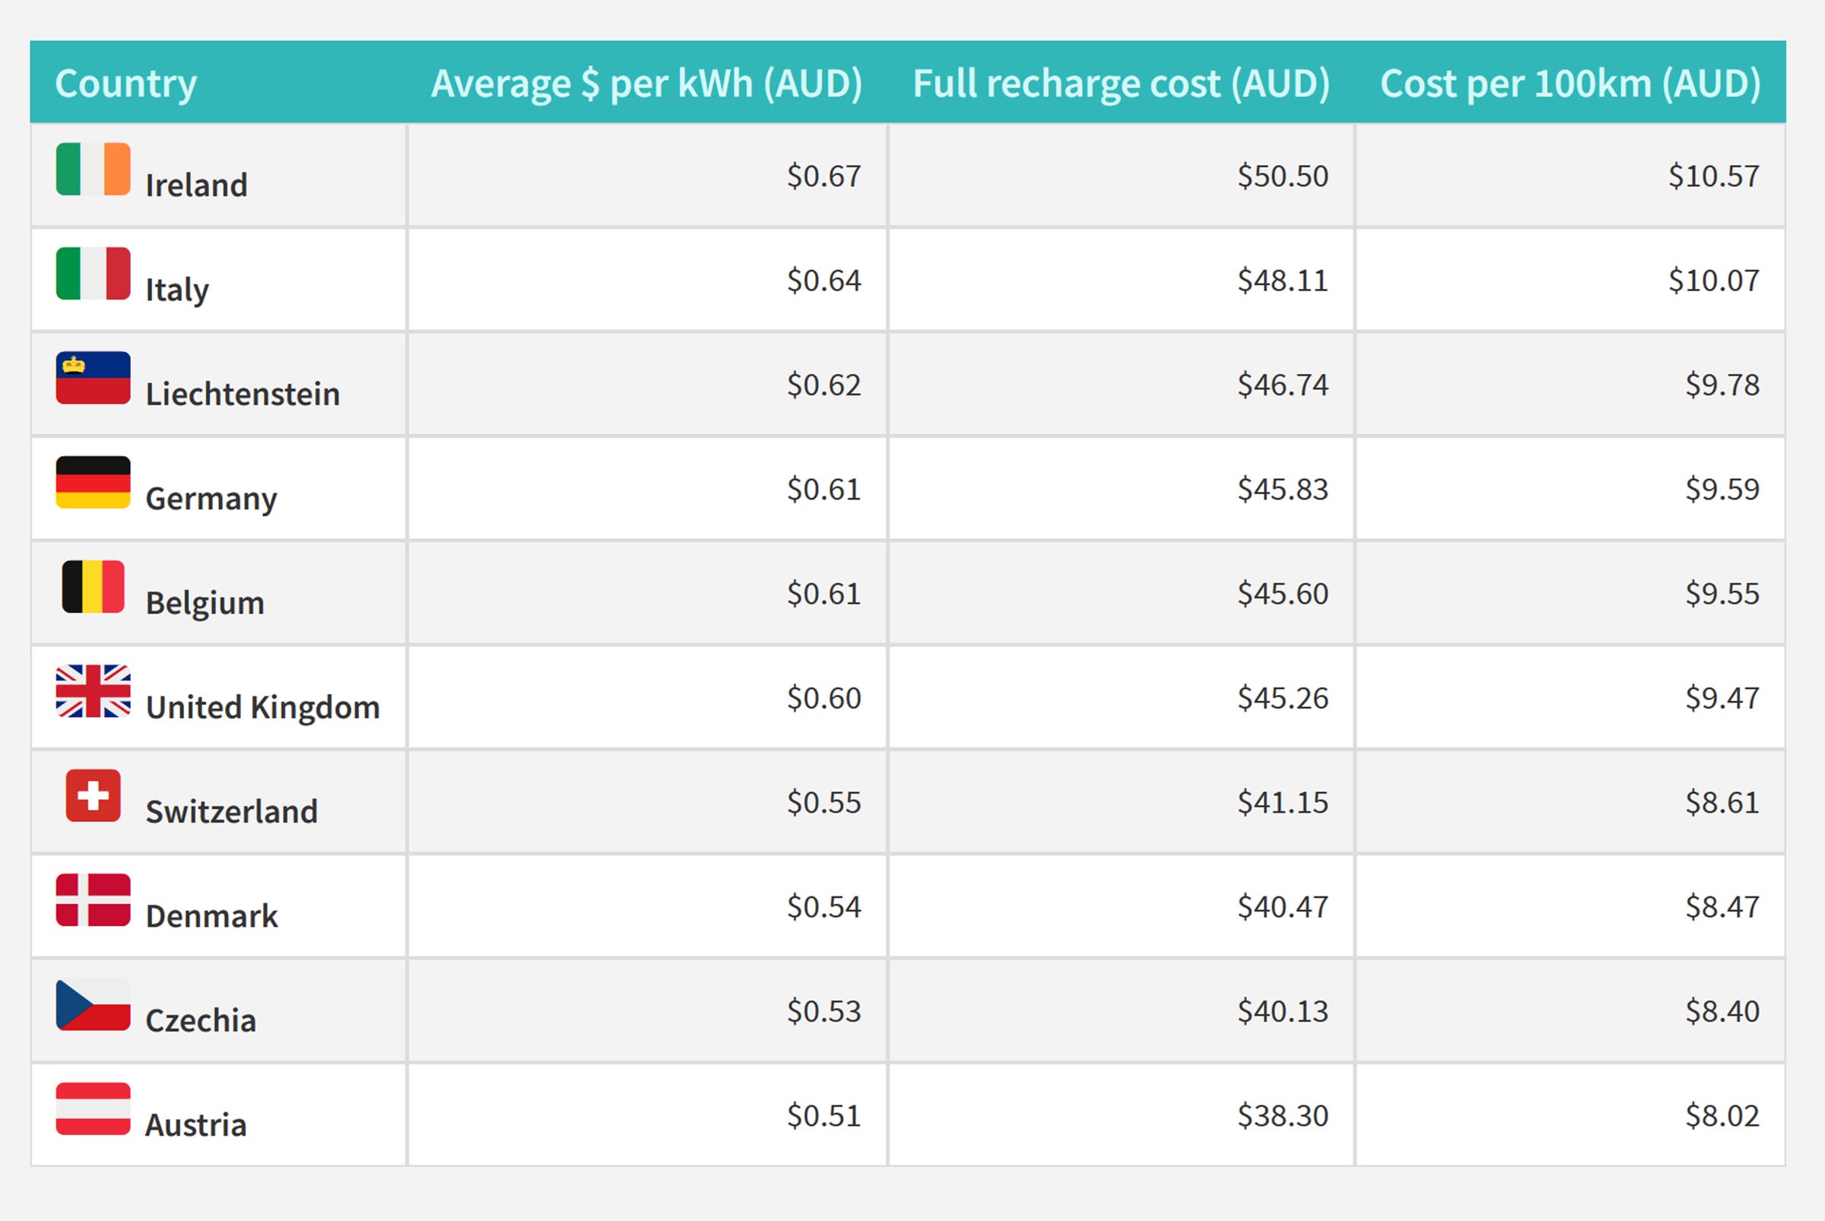
Task: Click Germany's $0.61 per kWh value
Action: point(824,489)
